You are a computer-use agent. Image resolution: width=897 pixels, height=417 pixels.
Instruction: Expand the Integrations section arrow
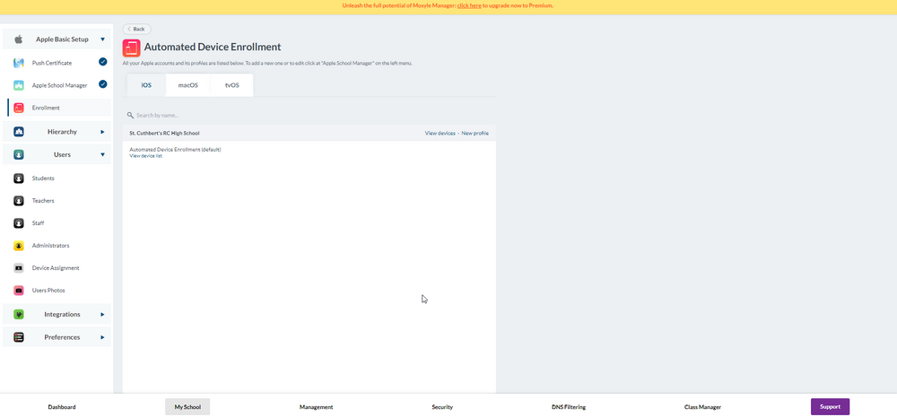(x=102, y=315)
